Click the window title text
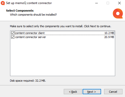 click(x=29, y=3)
